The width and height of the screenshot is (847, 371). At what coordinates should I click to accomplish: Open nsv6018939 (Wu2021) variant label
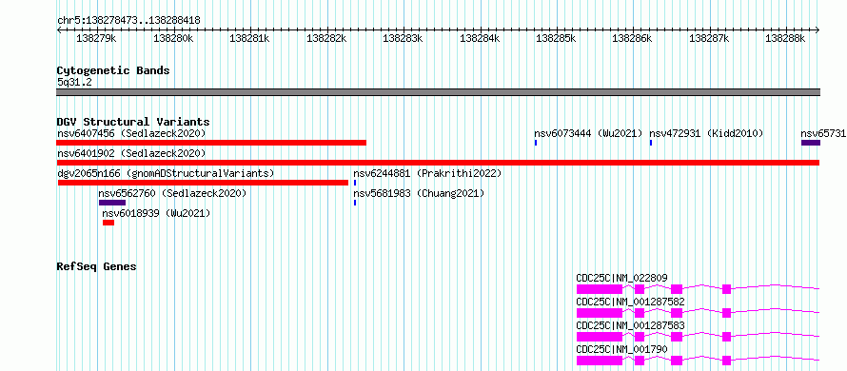tap(156, 213)
